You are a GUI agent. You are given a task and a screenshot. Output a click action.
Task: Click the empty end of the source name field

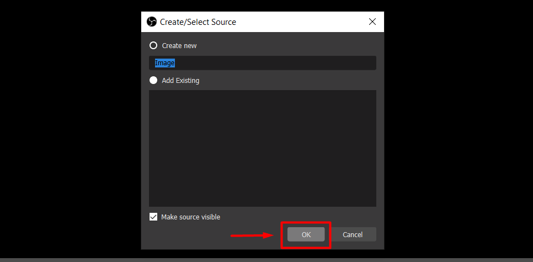pos(275,63)
